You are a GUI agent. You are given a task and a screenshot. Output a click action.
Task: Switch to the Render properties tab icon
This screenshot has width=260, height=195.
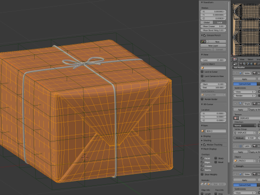241,64
